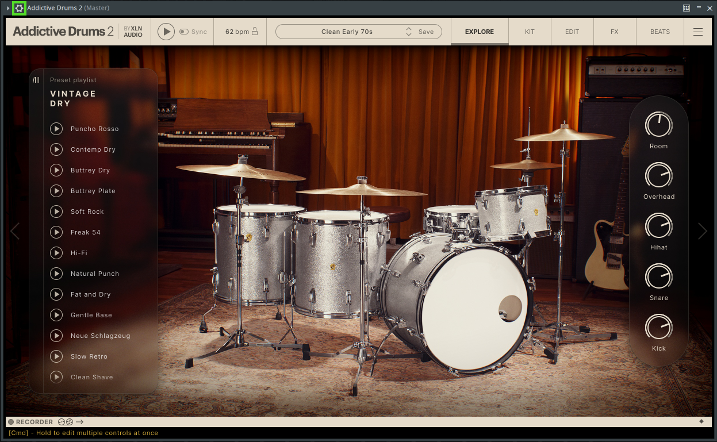This screenshot has width=717, height=442.
Task: Preview the Soft Rock preset
Action: (56, 212)
